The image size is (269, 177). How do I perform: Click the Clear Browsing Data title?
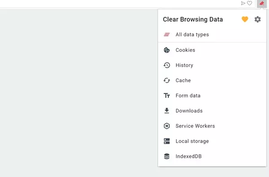click(193, 20)
